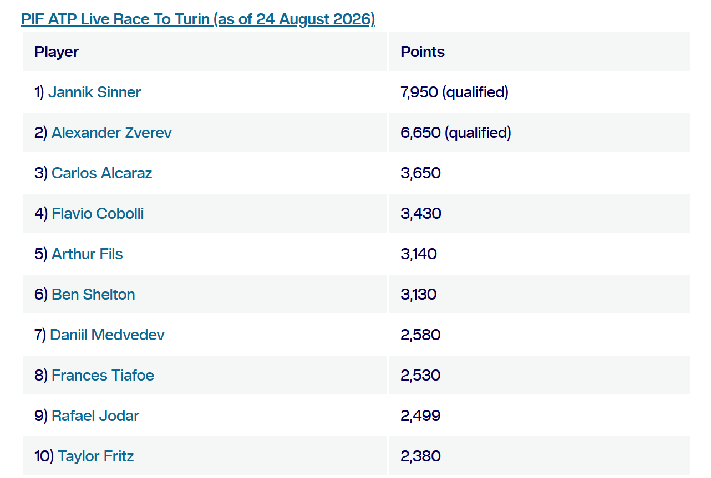Open Flavio Cobolli's player profile link
This screenshot has height=478, width=711.
click(98, 213)
